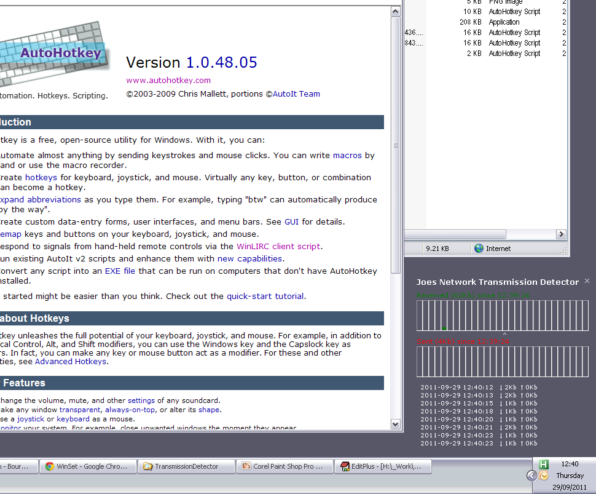Click the taskbar clock showing 12:40
The width and height of the screenshot is (596, 494).
(x=570, y=464)
